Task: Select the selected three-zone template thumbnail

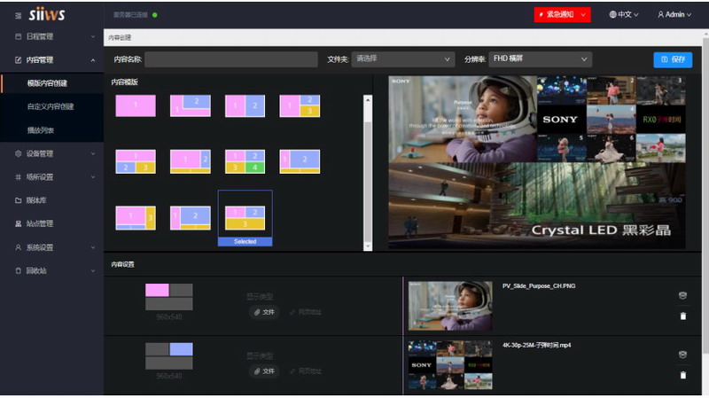Action: coord(245,218)
